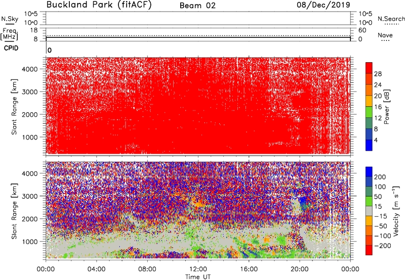Click the 50 tick on Velocity colorbar

(378, 197)
